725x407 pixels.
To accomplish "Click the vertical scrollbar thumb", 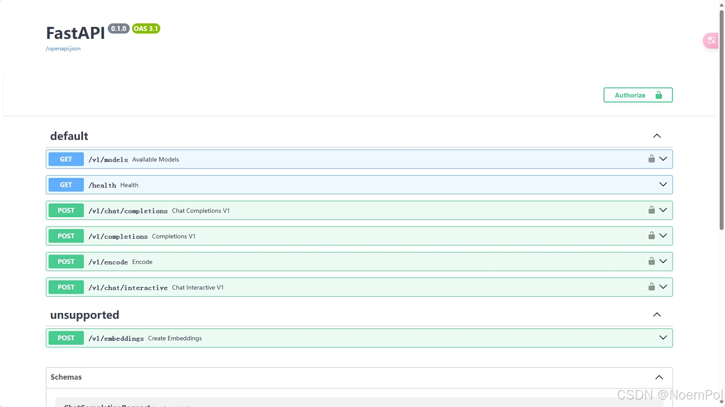I will 721,119.
